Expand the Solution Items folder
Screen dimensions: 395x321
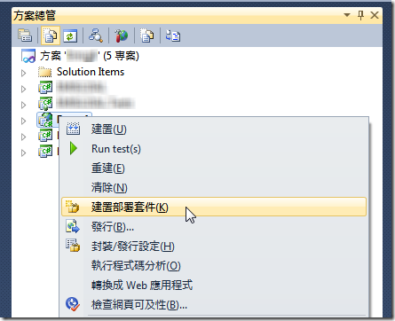point(24,73)
